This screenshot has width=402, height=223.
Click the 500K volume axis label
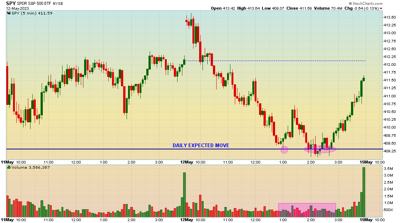388,210
